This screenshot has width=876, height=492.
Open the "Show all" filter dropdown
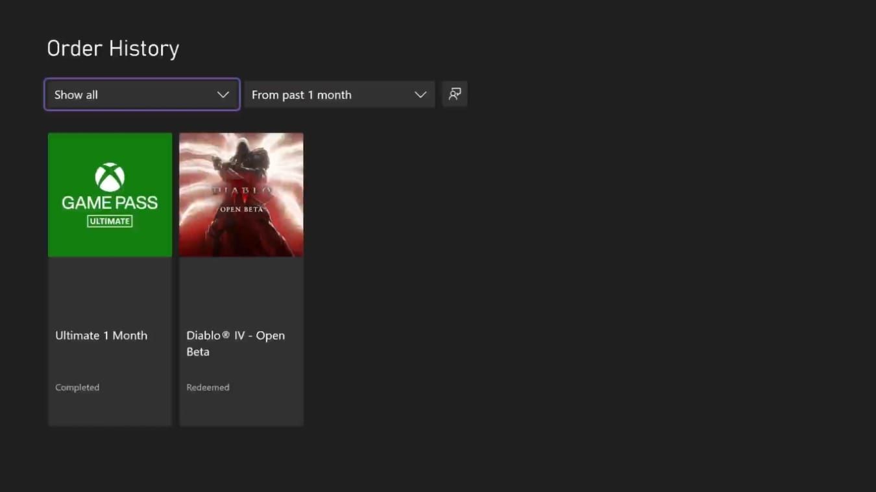pos(142,95)
